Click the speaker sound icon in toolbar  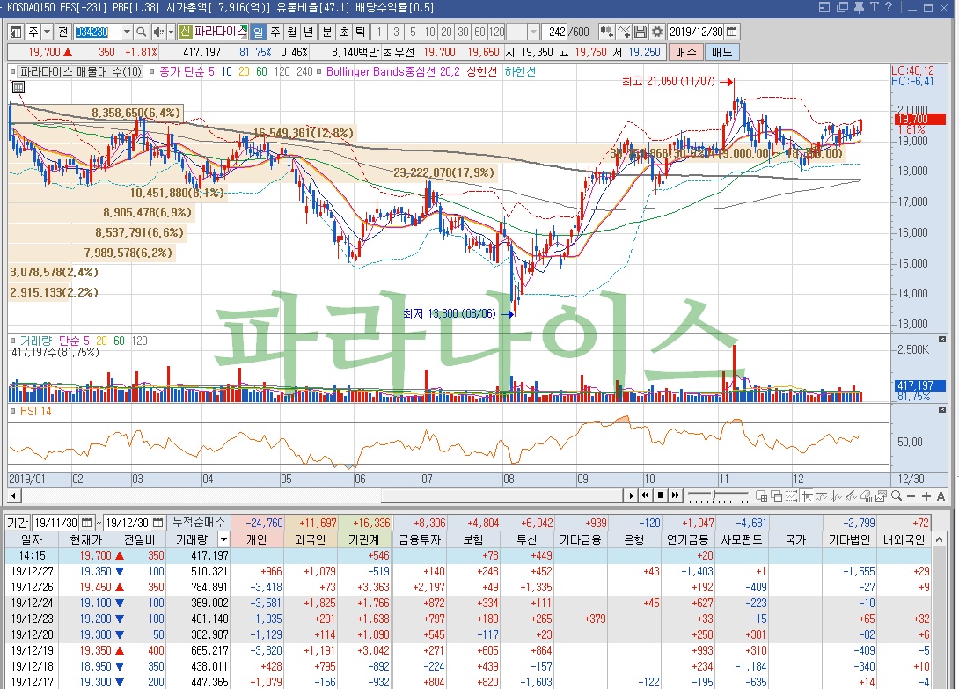pos(158,32)
